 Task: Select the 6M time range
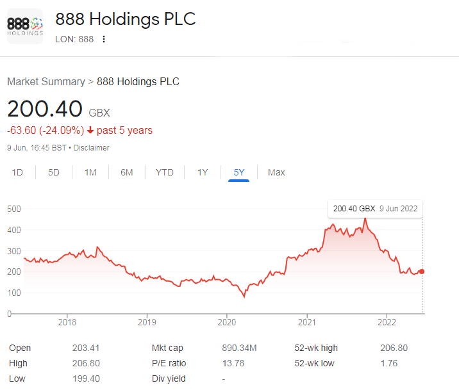(127, 172)
